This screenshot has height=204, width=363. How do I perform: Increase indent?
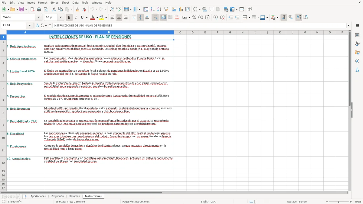(231, 18)
